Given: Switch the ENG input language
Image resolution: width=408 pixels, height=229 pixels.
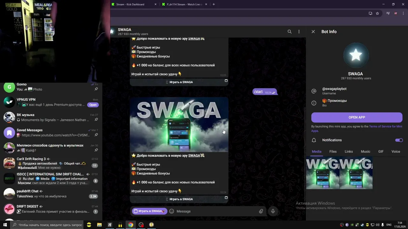Looking at the screenshot, I should tap(389, 225).
